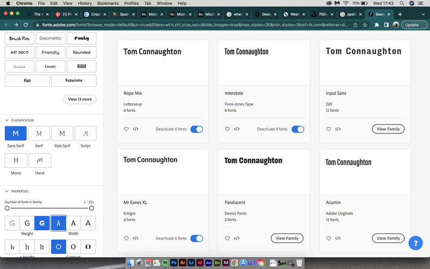Open embed code icon for Mr Eaves XL
Screen dimensions: 430x269
tap(135, 238)
